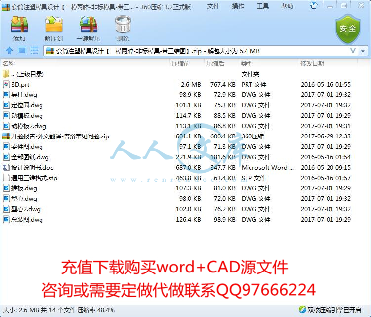Viewport: 371px width, 317px height.
Task: Click the 3D.prt file icon
Action: 6,85
